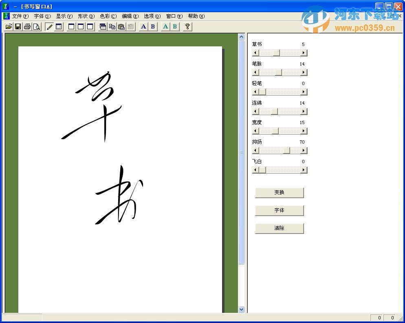Select the dashed selection box tool
The image size is (405, 323).
59,26
